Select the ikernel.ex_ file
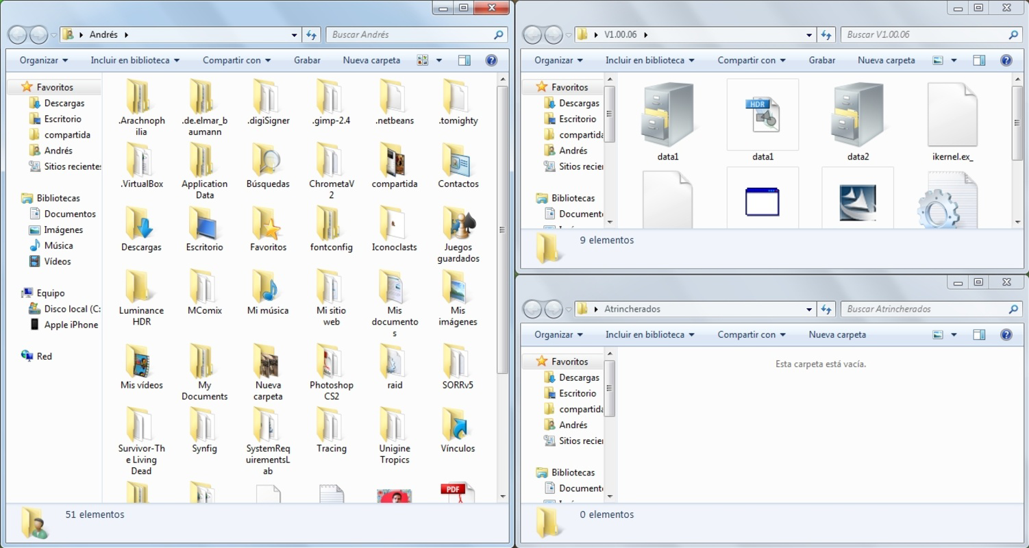This screenshot has height=548, width=1029. [x=952, y=122]
